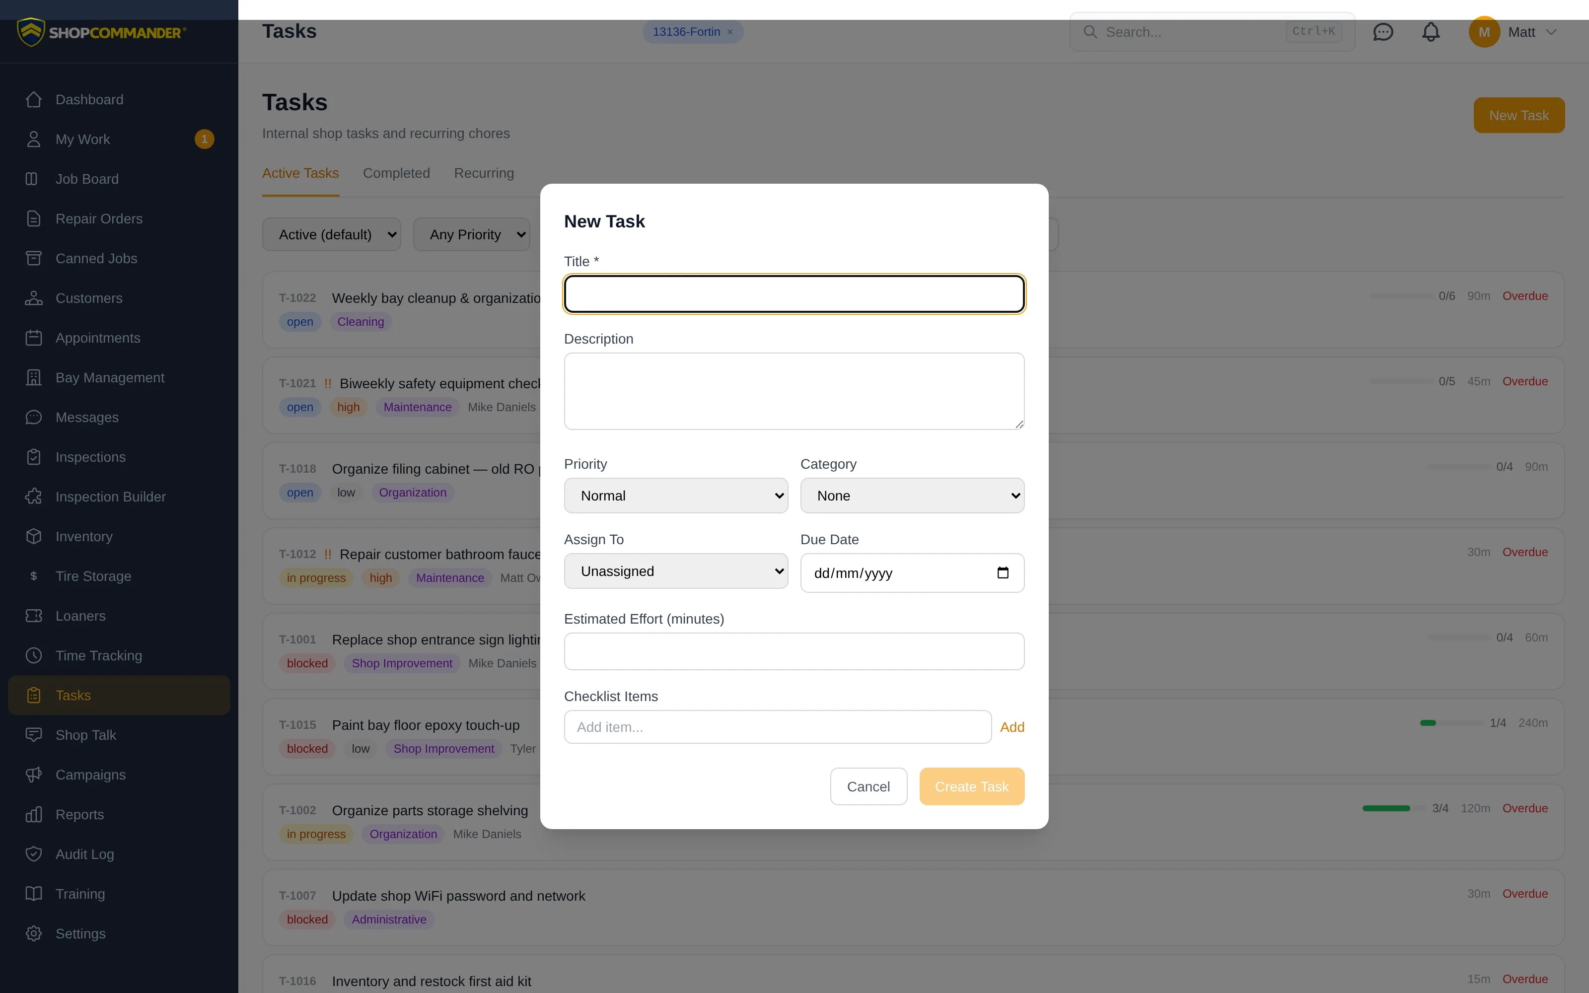Image resolution: width=1589 pixels, height=993 pixels.
Task: Click Overdue label on T-1021 row
Action: 1524,382
